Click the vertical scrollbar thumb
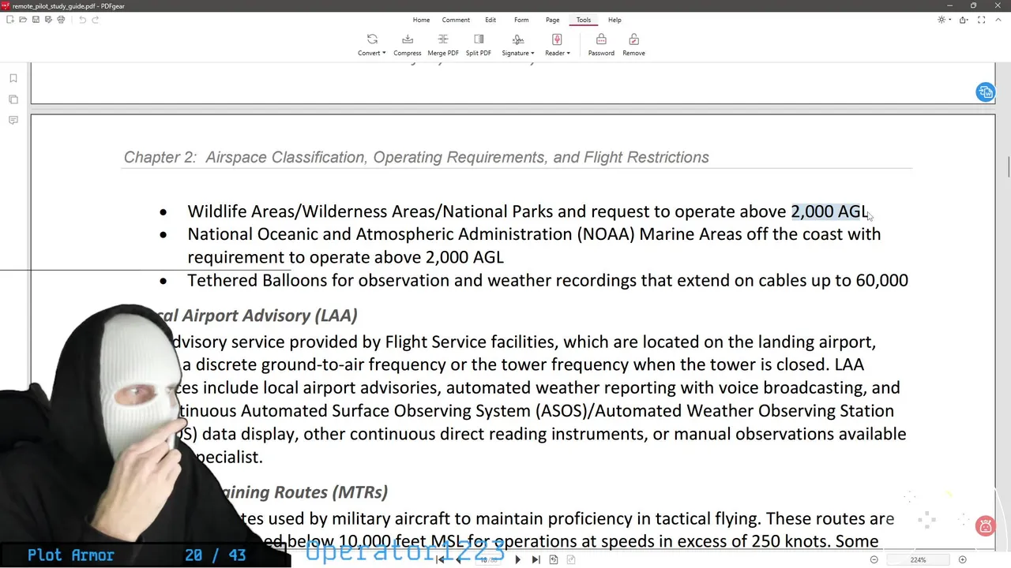 1007,167
